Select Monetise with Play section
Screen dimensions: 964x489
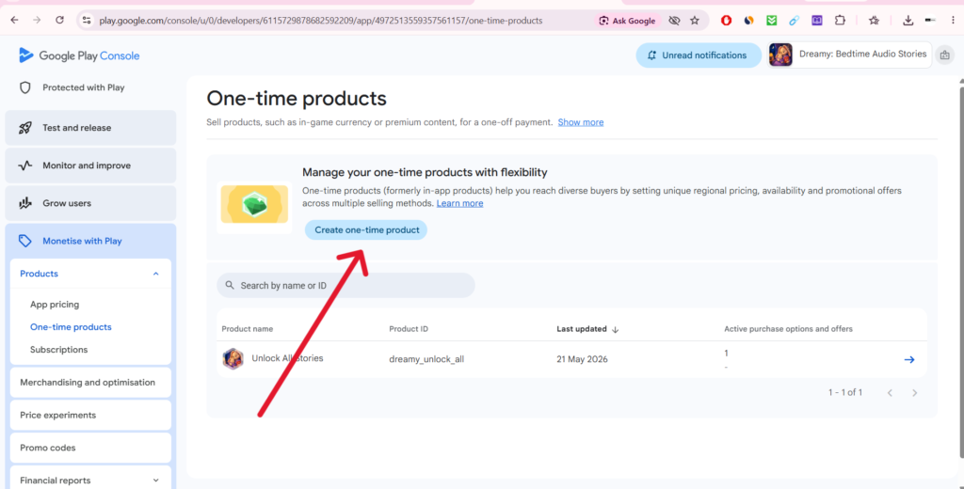click(x=90, y=241)
